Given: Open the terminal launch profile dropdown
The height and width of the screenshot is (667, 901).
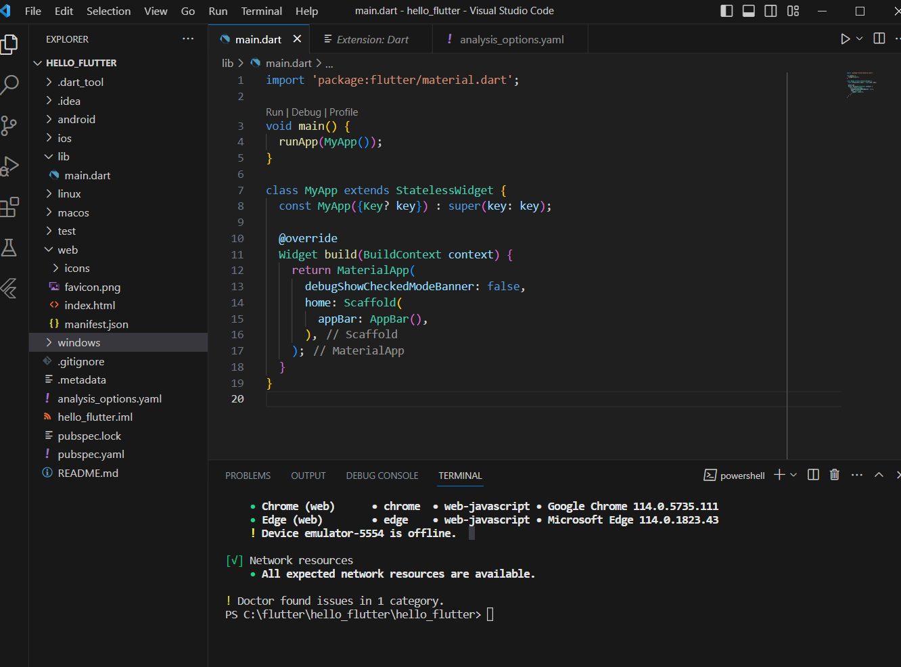Looking at the screenshot, I should click(793, 475).
